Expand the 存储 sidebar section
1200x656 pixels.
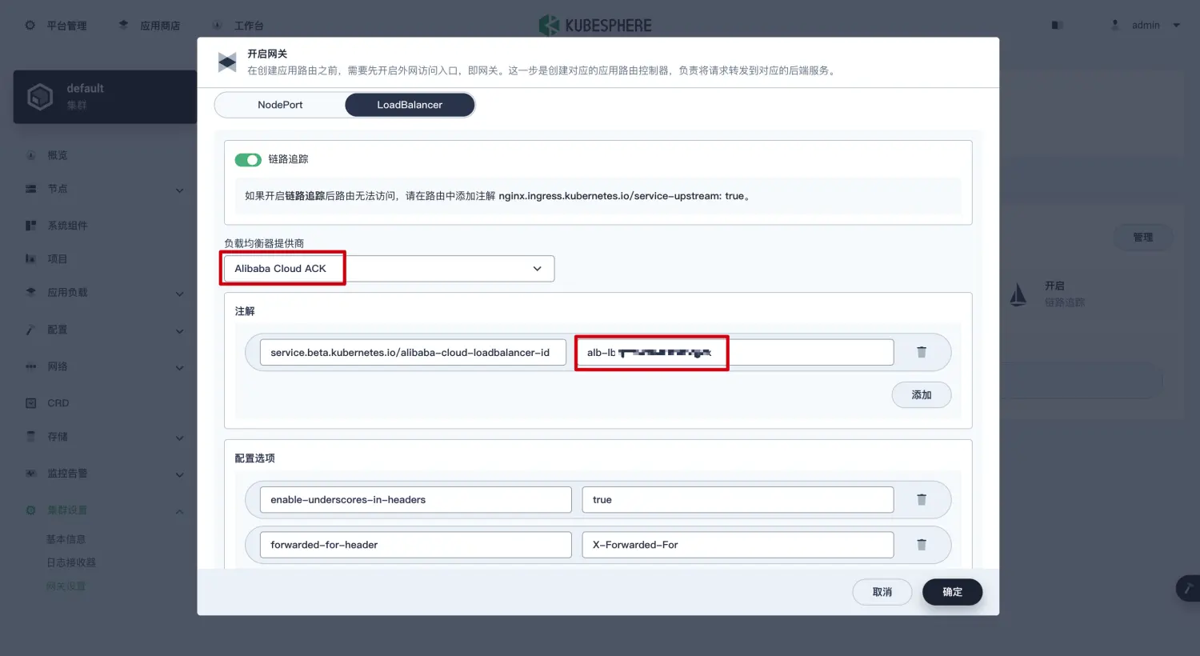pos(105,437)
